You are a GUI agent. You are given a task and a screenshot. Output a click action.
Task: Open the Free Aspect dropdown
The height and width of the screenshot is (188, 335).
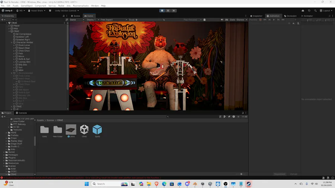114,20
